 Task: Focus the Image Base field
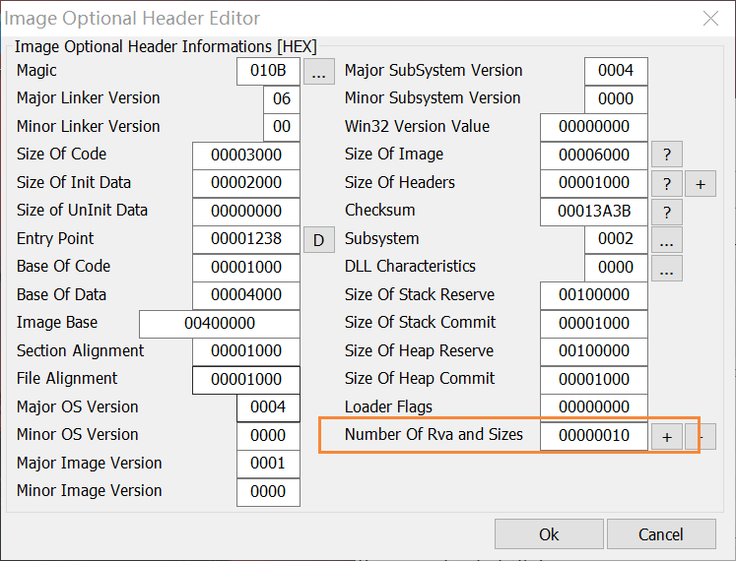point(220,324)
